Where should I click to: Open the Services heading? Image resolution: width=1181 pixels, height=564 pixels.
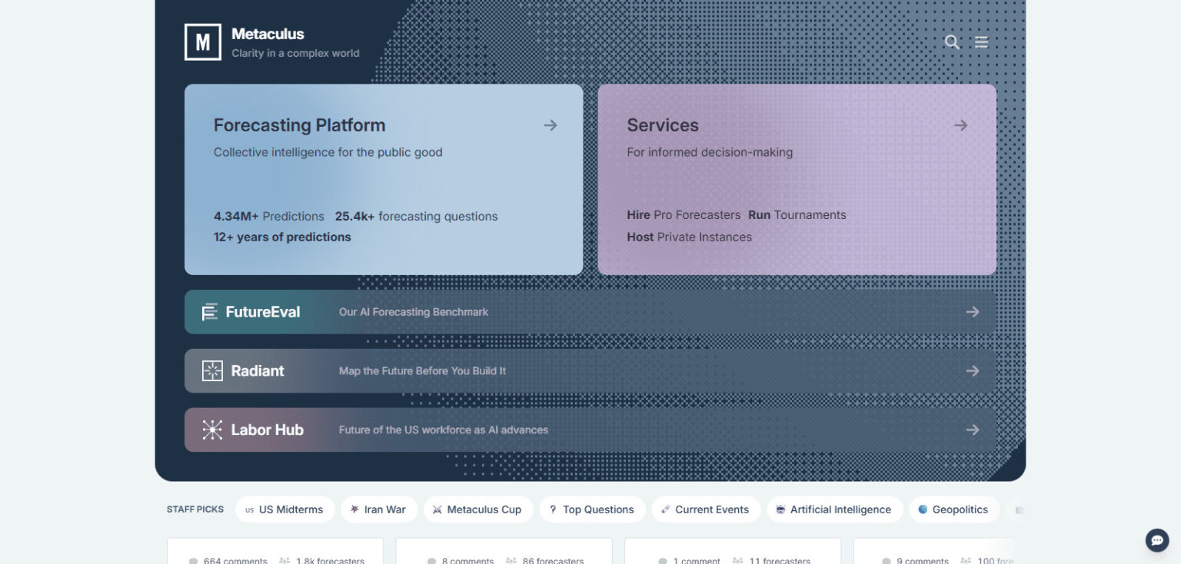click(x=663, y=125)
